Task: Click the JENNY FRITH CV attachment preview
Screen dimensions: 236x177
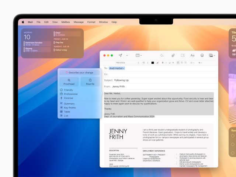Action: click(159, 145)
